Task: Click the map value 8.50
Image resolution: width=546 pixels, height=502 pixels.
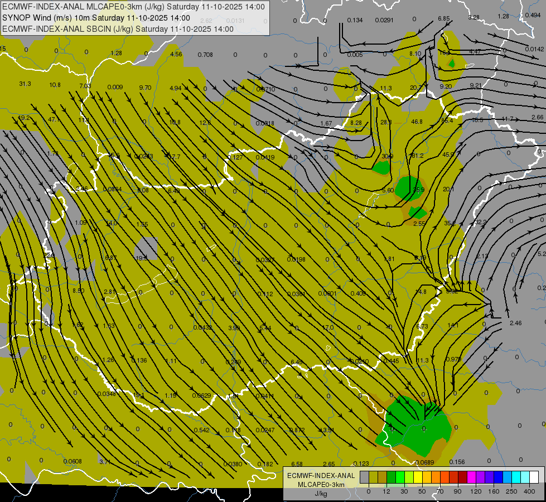Action: click(78, 291)
